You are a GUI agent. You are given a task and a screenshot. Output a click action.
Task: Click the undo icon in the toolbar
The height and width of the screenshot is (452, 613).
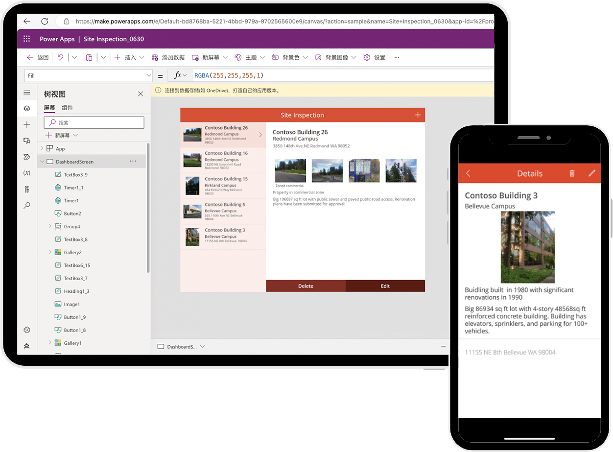tap(60, 57)
